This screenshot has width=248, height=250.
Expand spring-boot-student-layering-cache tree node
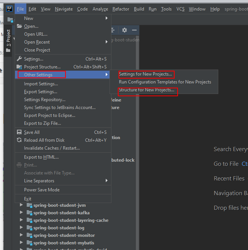pyautogui.click(x=21, y=220)
